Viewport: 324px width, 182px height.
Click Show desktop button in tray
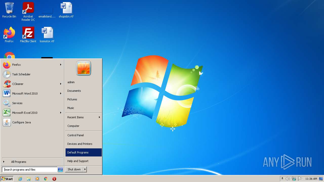tap(321, 179)
